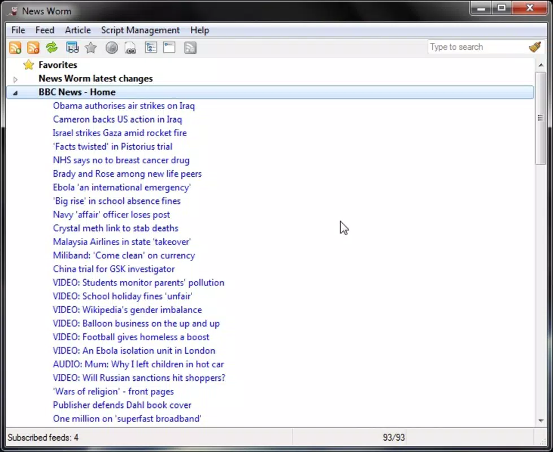Image resolution: width=553 pixels, height=452 pixels.
Task: Select 'VIDEO: Students monitor parents' pollution'
Action: click(x=138, y=282)
